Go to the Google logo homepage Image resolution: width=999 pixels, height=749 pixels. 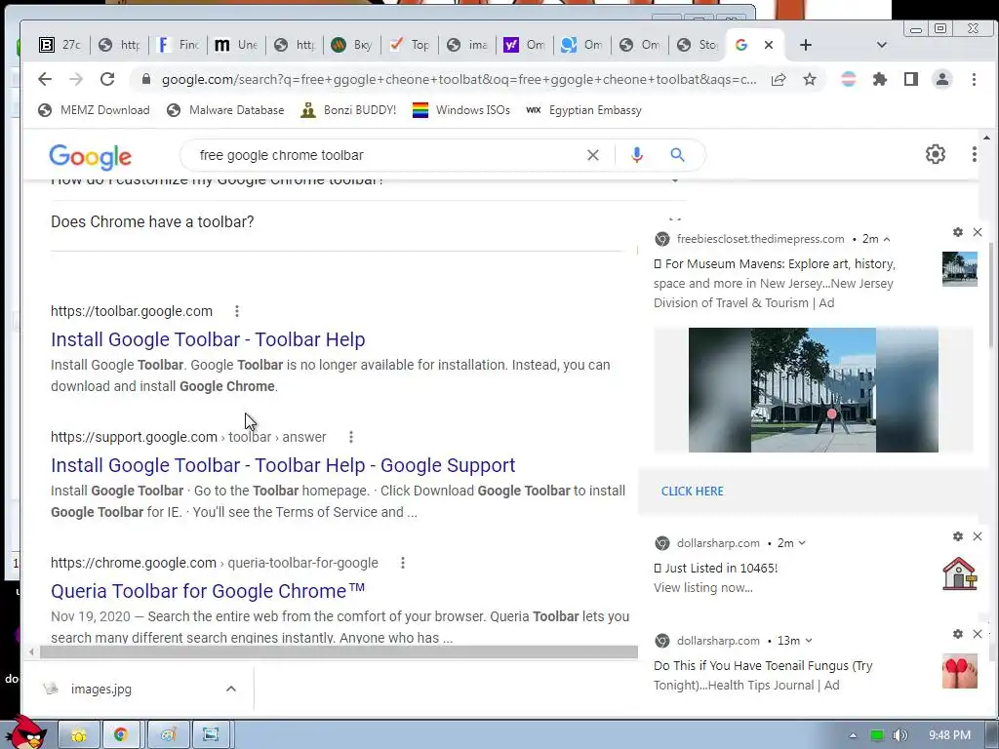pyautogui.click(x=91, y=157)
